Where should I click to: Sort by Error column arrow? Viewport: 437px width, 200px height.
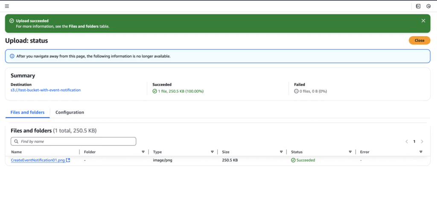[x=421, y=151]
